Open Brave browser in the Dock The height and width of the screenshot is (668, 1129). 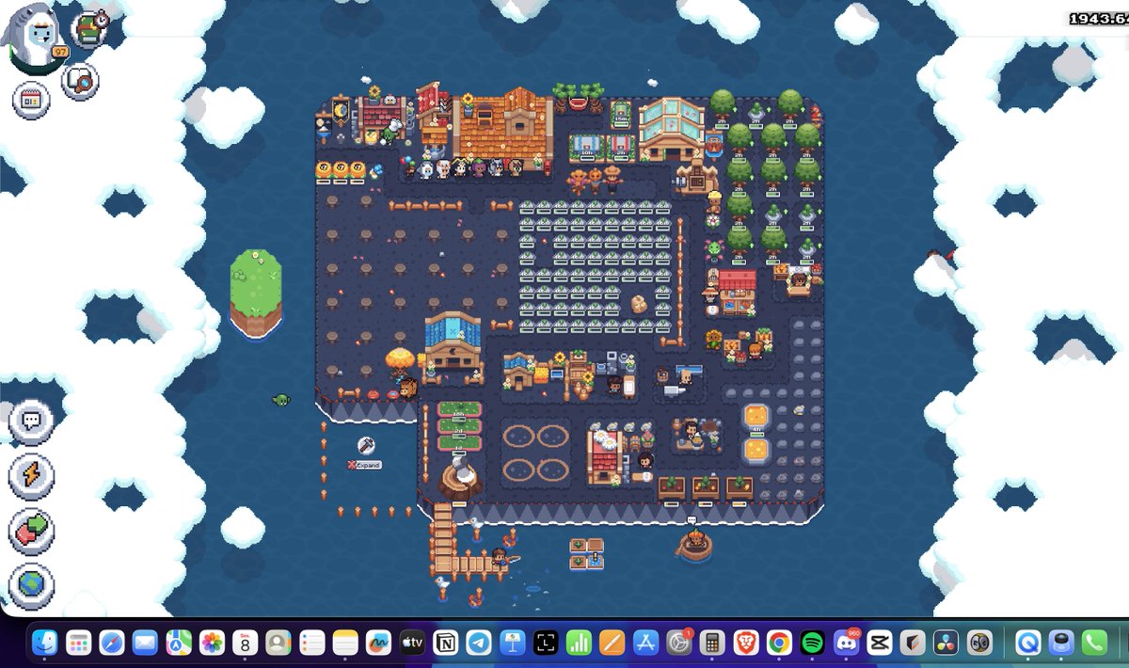point(745,643)
